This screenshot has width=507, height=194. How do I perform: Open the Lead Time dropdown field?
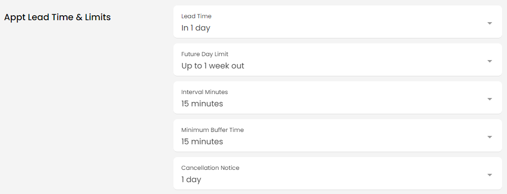(338, 22)
